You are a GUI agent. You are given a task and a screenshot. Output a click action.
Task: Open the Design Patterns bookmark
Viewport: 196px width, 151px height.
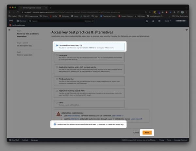[125, 16]
